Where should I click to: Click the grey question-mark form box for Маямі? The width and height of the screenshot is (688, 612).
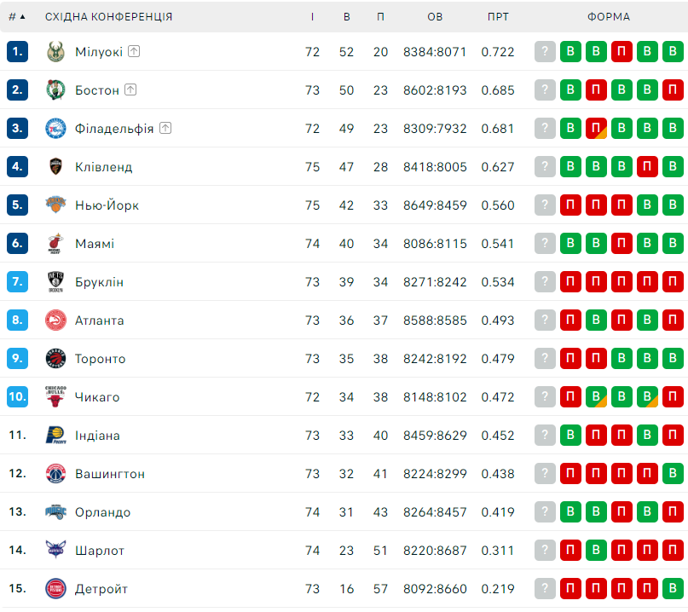(545, 243)
